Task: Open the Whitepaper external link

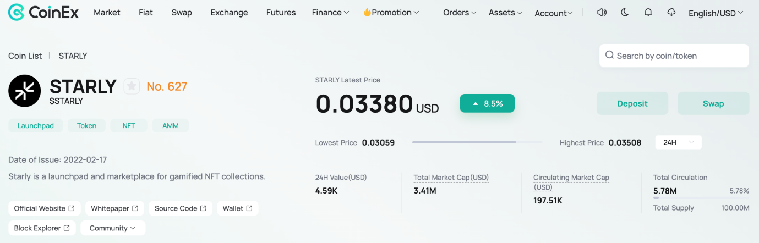Action: (x=114, y=208)
